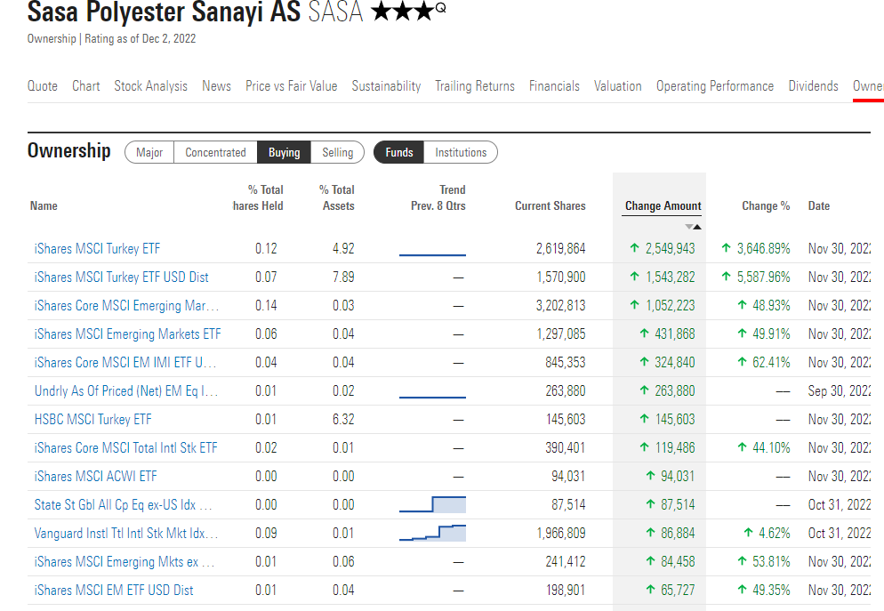Sort by the Current Shares column header
Screen dimensions: 884x611
pyautogui.click(x=550, y=205)
